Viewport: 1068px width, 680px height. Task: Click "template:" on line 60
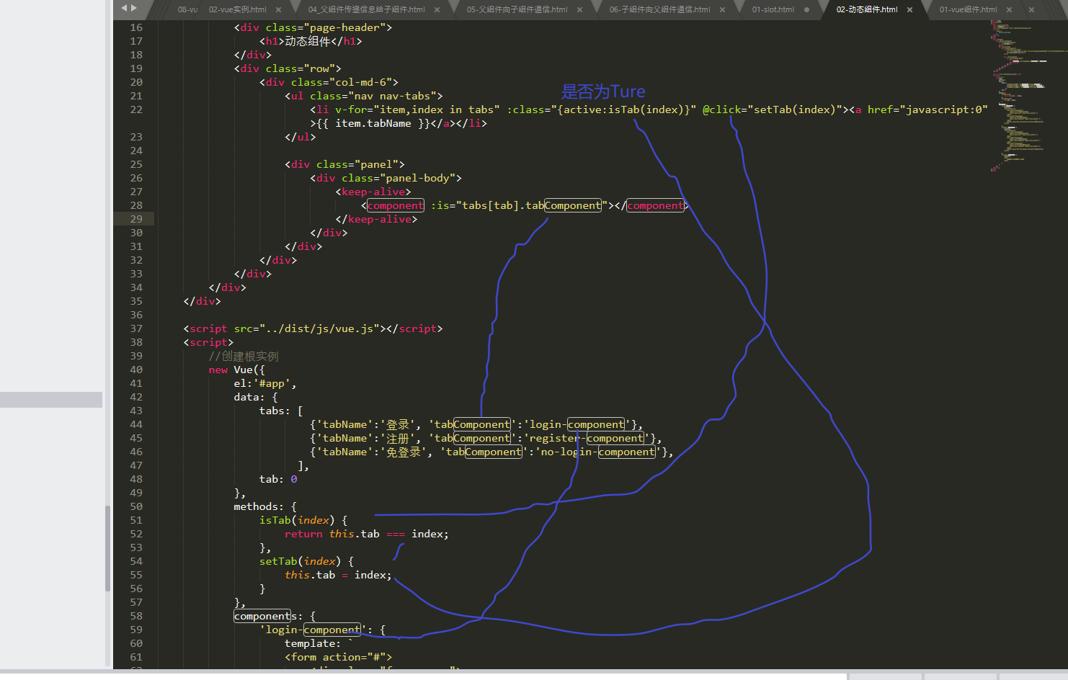click(x=312, y=643)
